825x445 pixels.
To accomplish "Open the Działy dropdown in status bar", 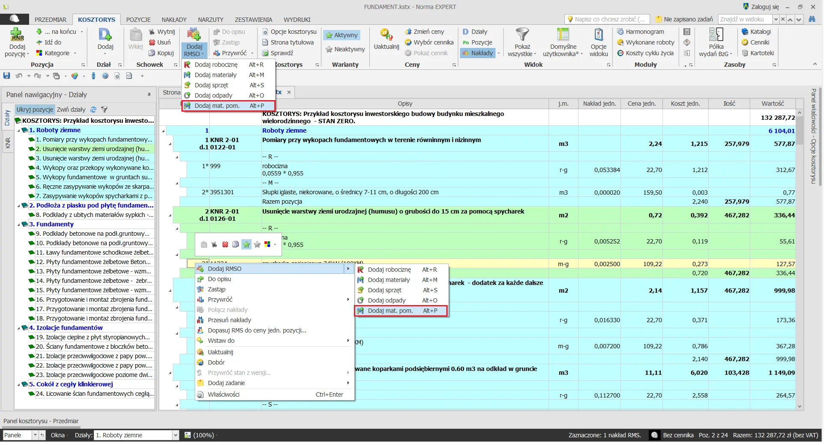I will [175, 435].
